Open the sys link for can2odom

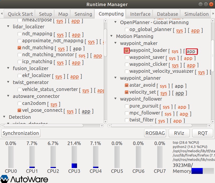click(54, 105)
